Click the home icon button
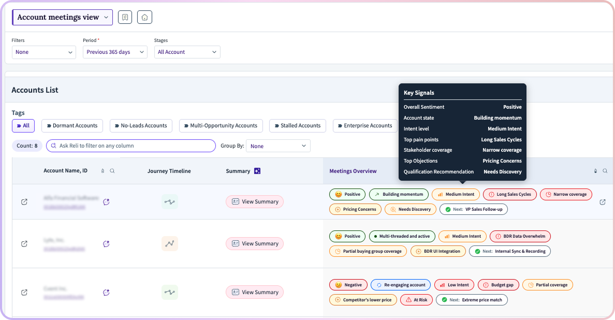This screenshot has width=615, height=320. pos(144,17)
